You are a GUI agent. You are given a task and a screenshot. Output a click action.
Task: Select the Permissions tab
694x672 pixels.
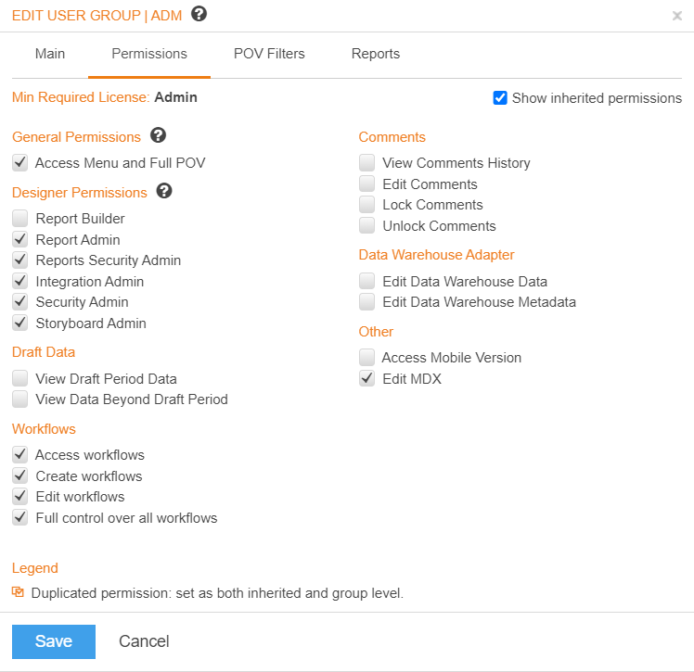149,54
